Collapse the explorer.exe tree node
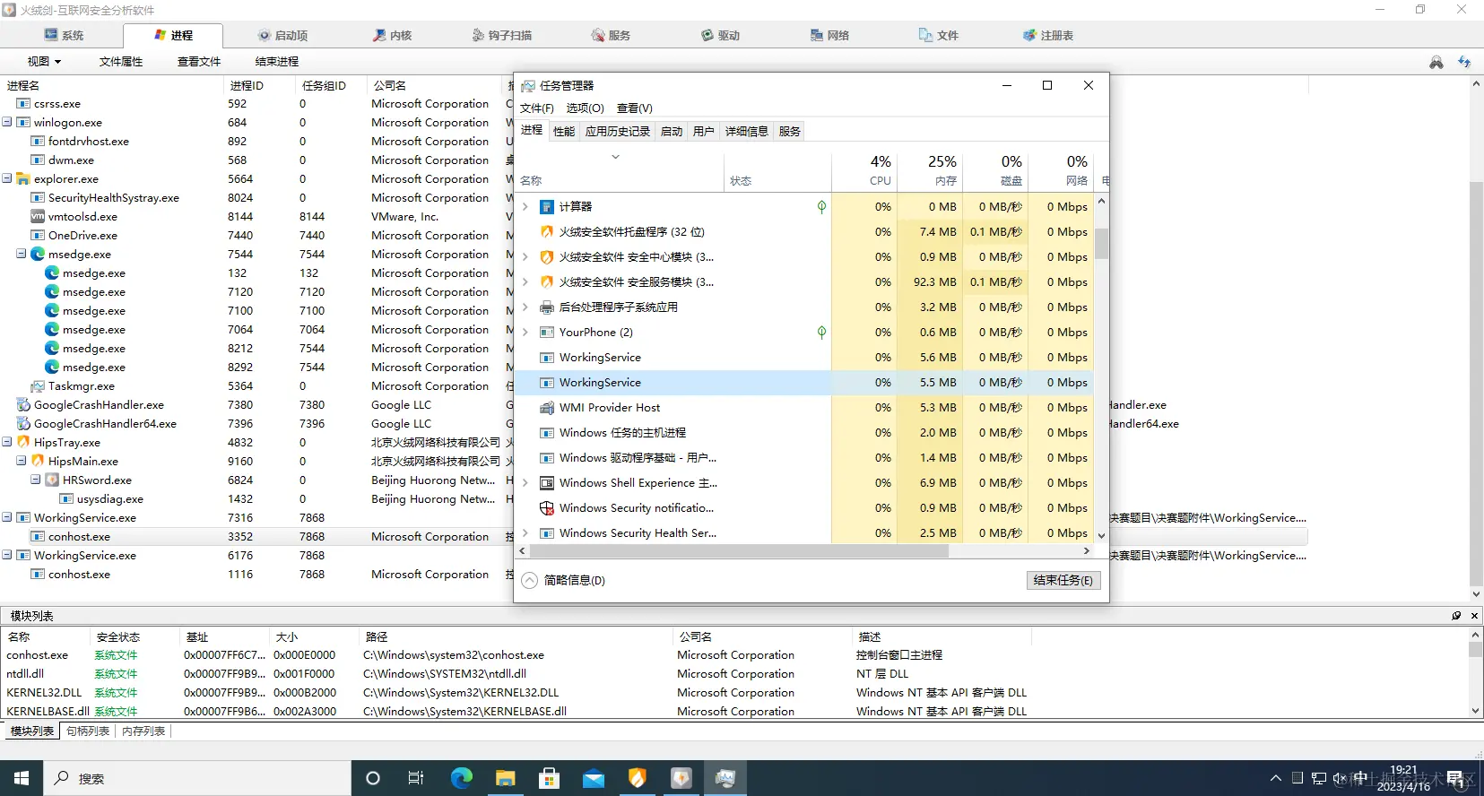Viewport: 1484px width, 796px height. [7, 178]
